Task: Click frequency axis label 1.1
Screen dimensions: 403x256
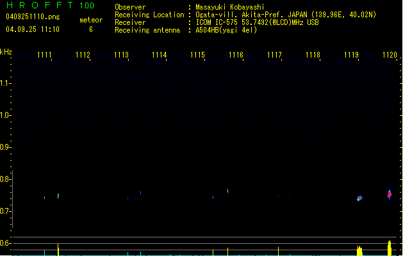Action: tap(5, 83)
